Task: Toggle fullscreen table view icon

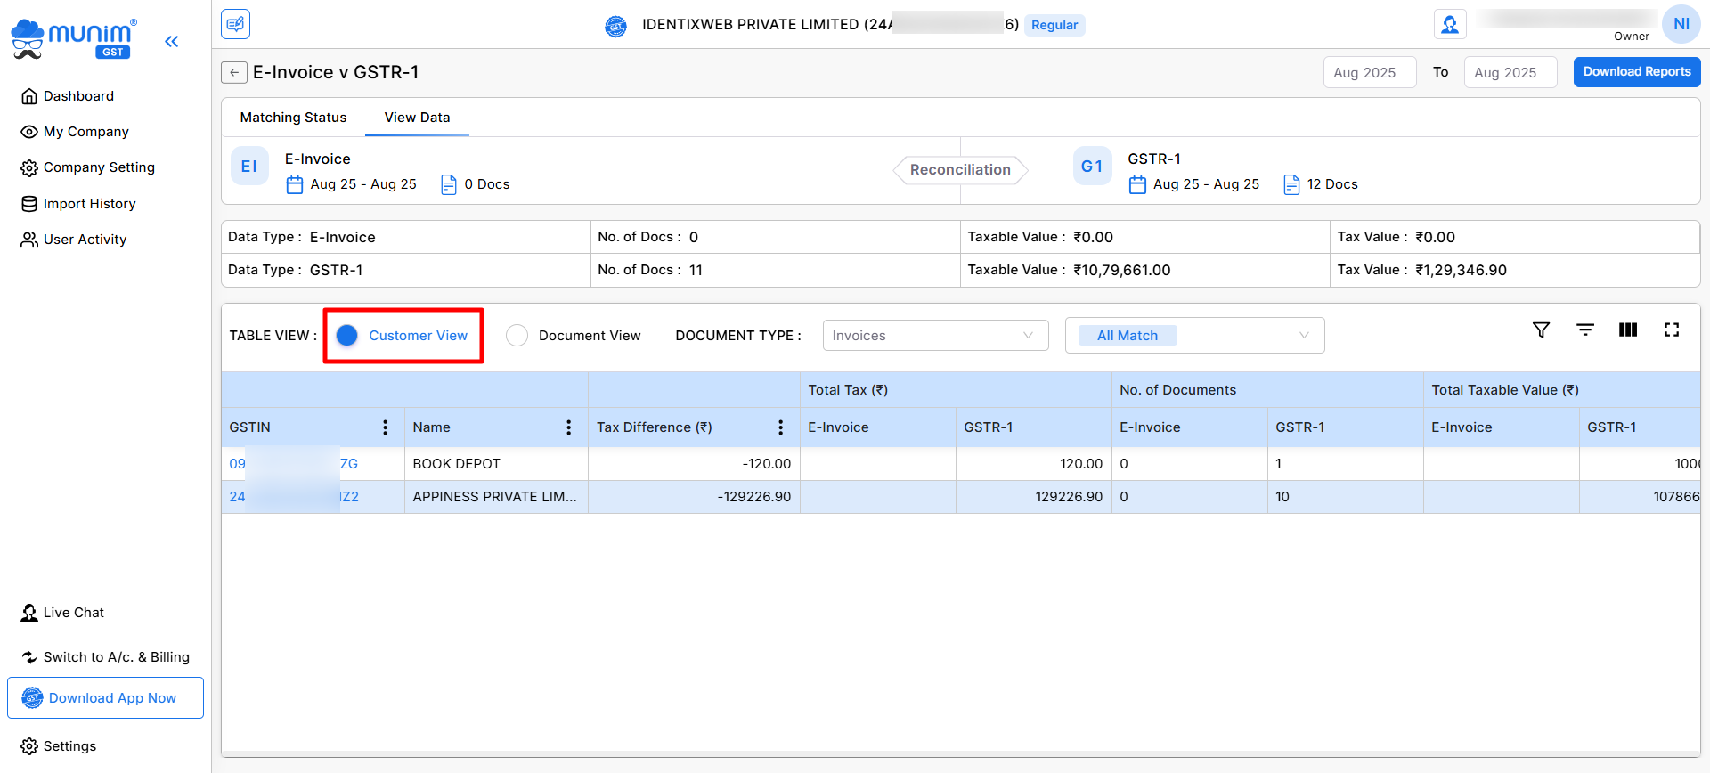Action: pos(1672,330)
